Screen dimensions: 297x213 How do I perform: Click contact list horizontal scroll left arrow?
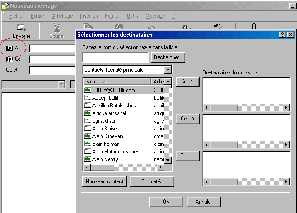point(87,167)
